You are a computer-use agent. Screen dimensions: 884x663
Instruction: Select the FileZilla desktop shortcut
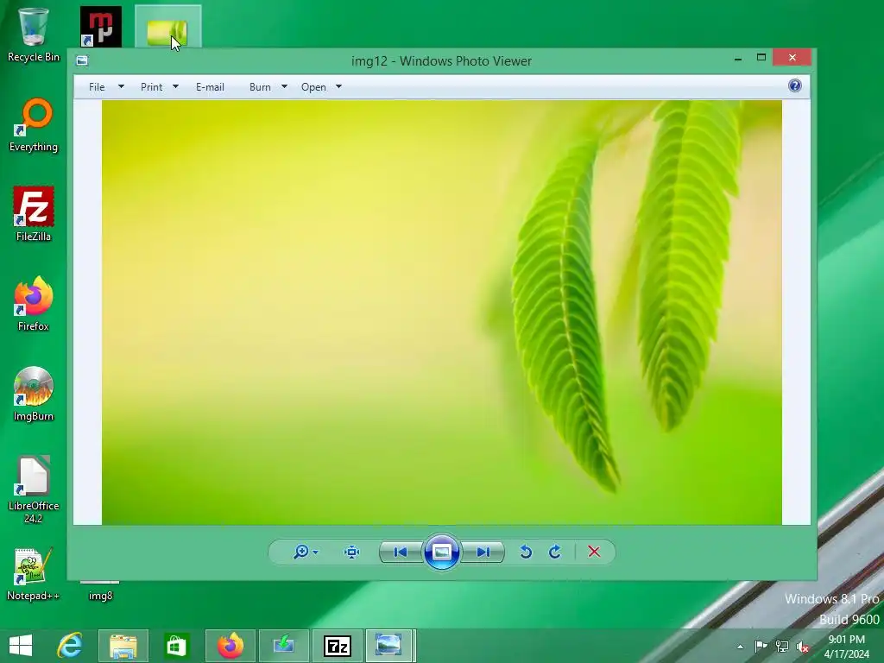tap(34, 214)
